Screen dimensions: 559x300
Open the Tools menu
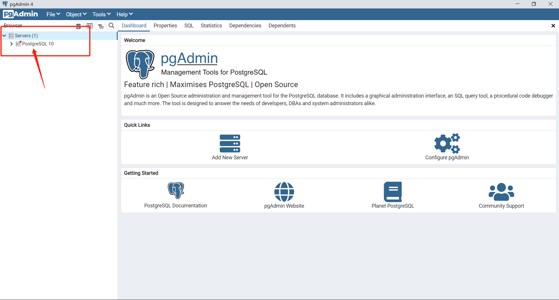coord(102,14)
